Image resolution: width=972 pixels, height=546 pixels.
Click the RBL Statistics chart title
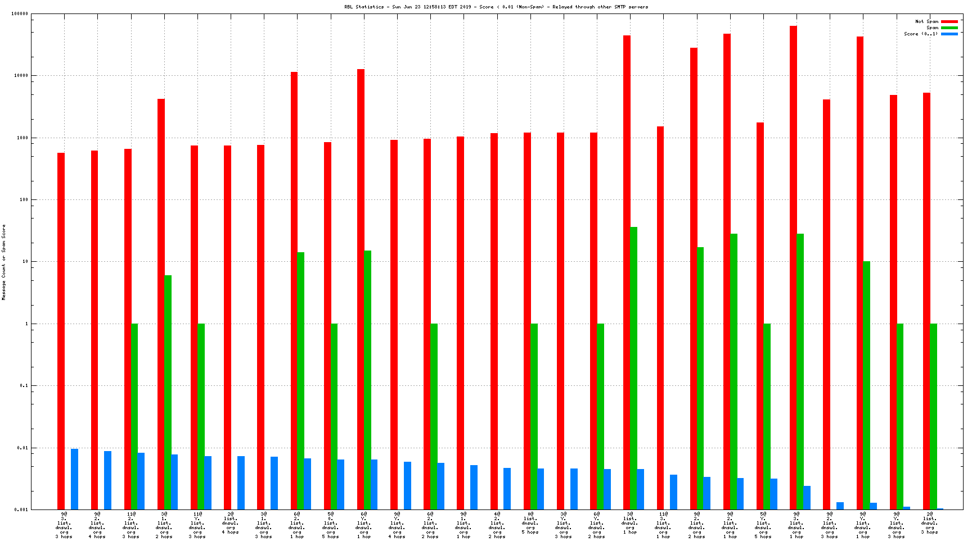(x=496, y=7)
